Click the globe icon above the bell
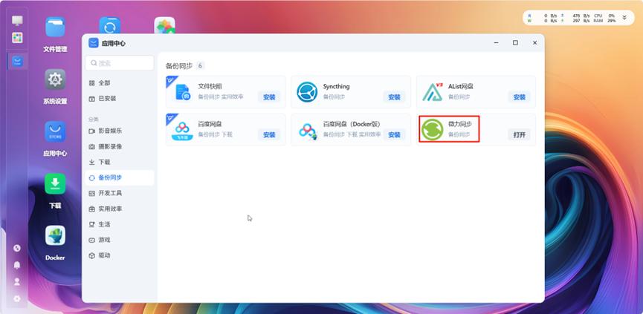643x314 pixels. (x=17, y=248)
